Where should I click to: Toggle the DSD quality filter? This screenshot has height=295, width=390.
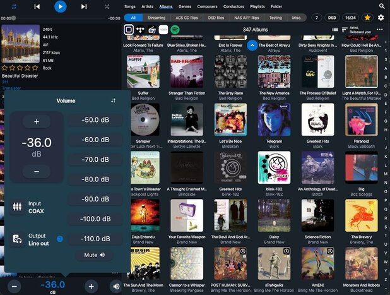332,18
